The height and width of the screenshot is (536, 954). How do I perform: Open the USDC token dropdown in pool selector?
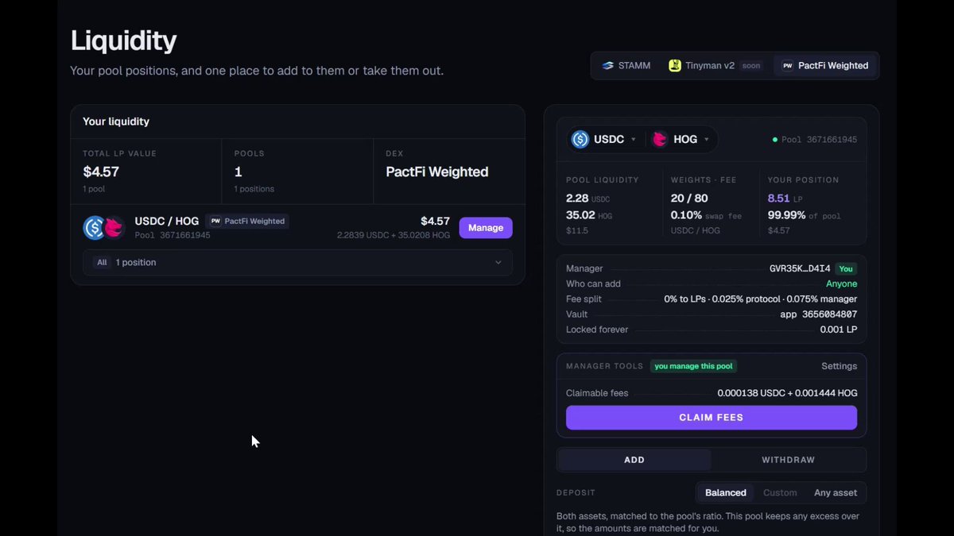pos(603,139)
